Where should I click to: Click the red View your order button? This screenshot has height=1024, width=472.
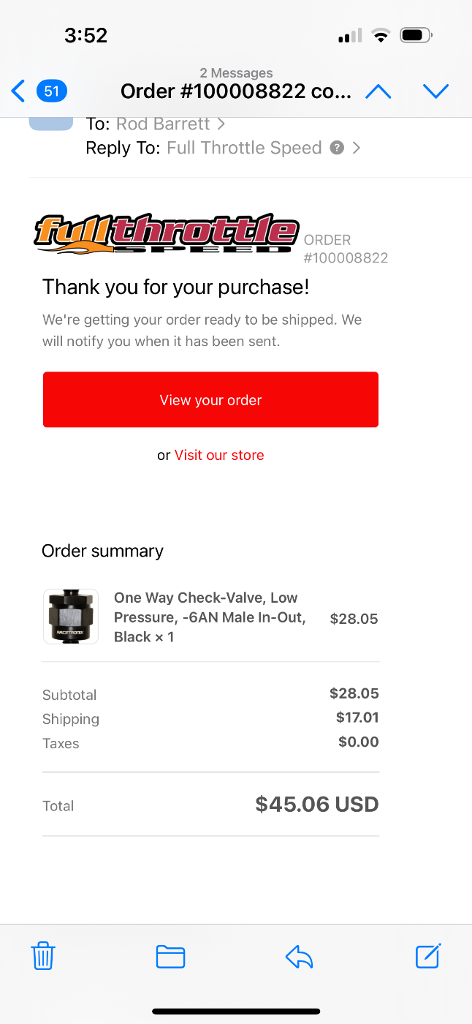tap(210, 399)
